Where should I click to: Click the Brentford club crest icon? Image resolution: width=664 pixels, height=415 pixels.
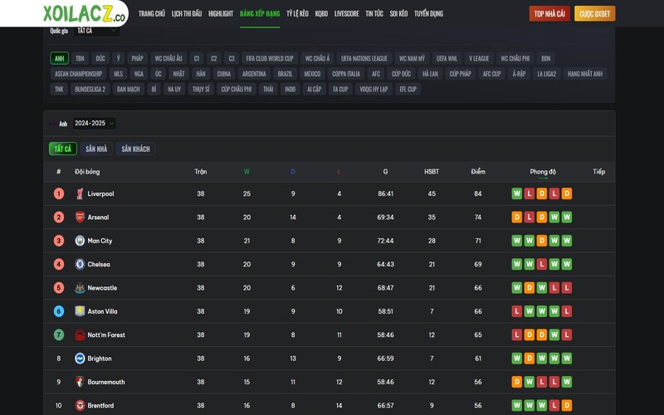pos(80,405)
